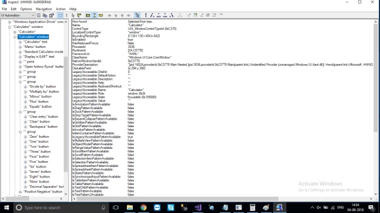Select the "Plus" button tree item
The width and height of the screenshot is (380, 213).
pyautogui.click(x=39, y=102)
